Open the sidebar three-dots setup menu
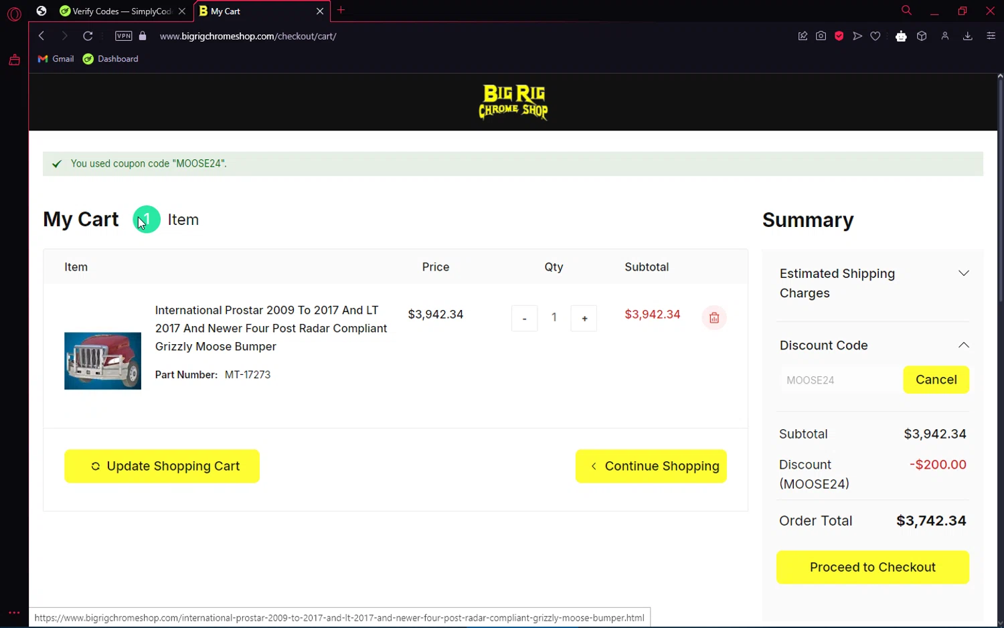 tap(14, 613)
